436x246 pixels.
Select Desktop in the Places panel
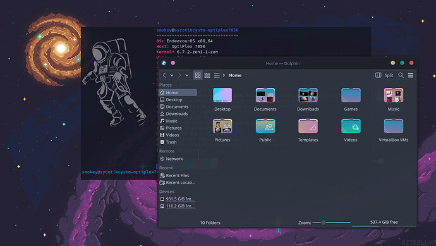pyautogui.click(x=178, y=100)
